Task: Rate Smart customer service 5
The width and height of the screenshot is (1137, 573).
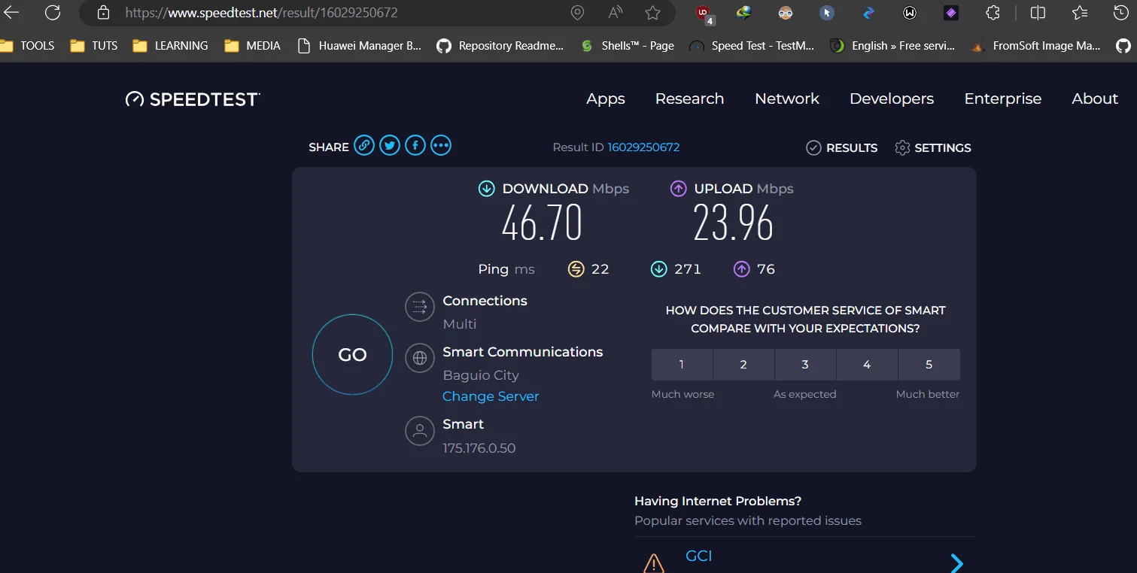Action: point(929,365)
